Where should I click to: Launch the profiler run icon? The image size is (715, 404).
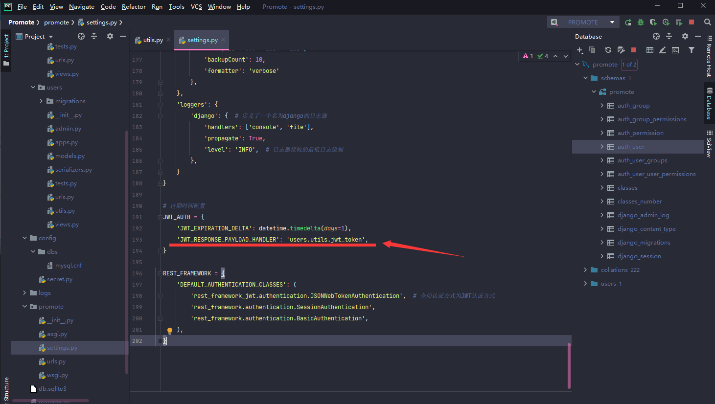coord(666,22)
